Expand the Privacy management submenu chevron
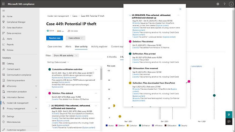Screen dimensions: 235x132 coord(36,109)
